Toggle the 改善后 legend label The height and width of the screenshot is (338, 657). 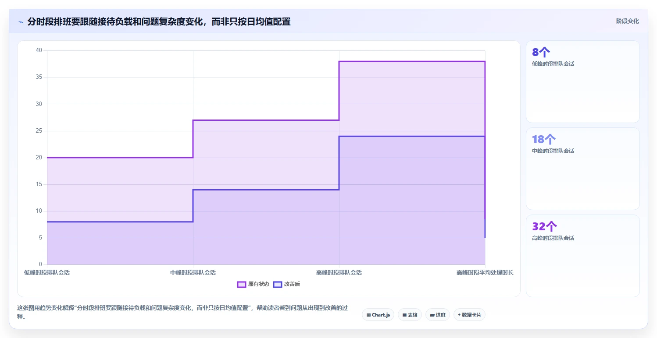(x=292, y=284)
